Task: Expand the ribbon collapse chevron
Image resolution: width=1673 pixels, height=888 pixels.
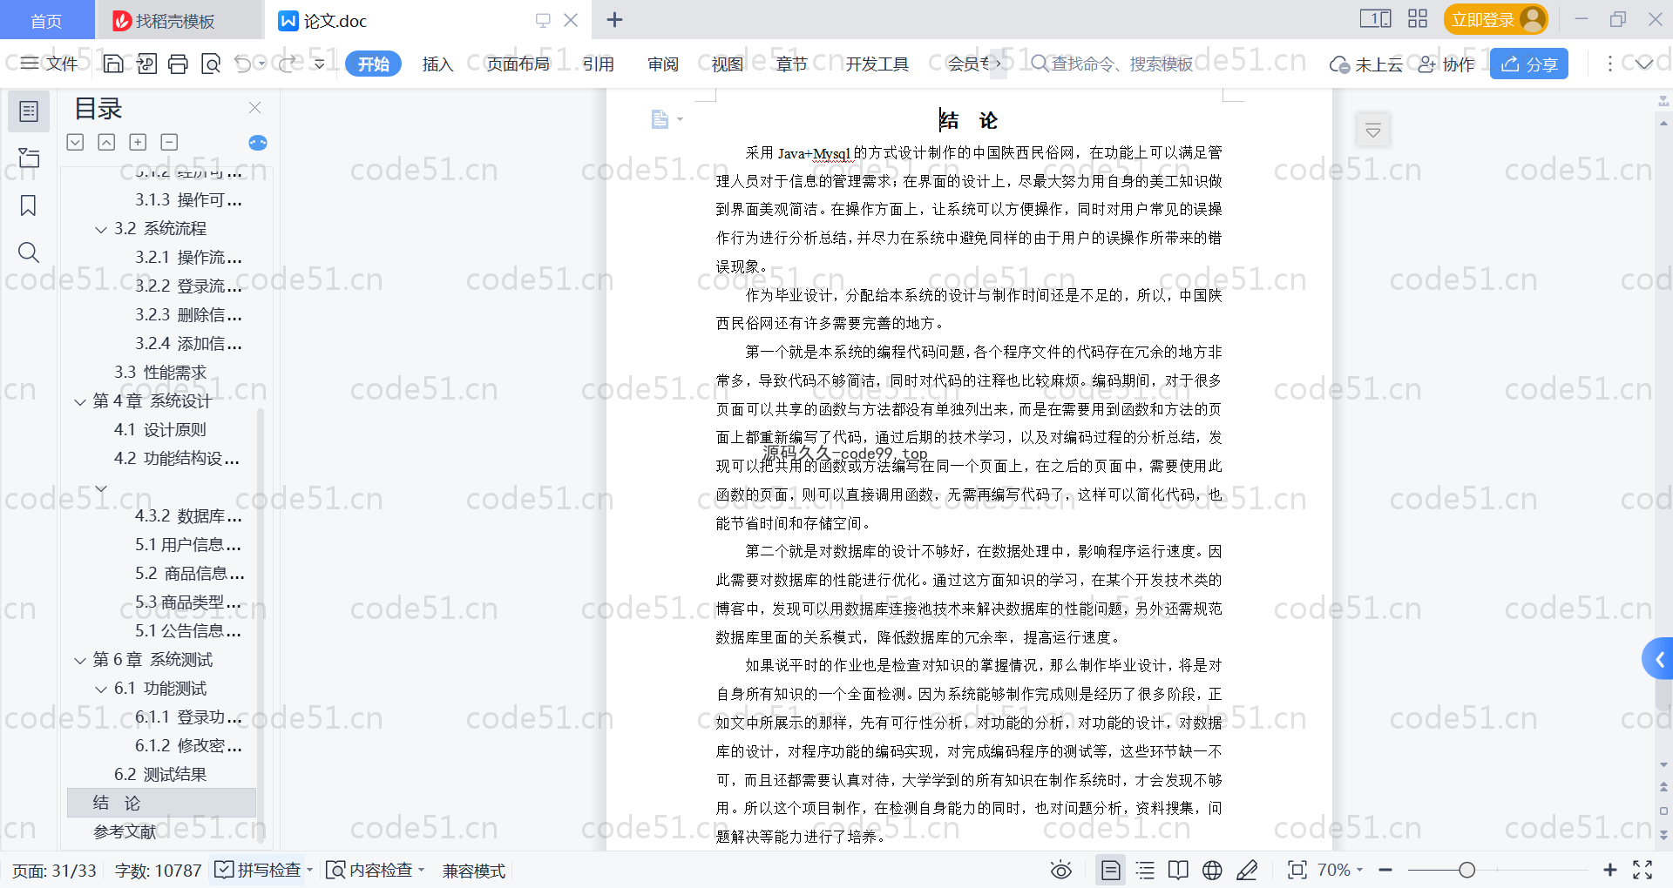Action: click(x=1644, y=64)
